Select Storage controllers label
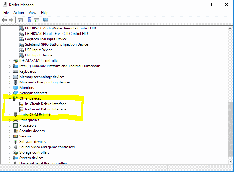Image resolution: width=234 pixels, height=172 pixels. (34, 152)
